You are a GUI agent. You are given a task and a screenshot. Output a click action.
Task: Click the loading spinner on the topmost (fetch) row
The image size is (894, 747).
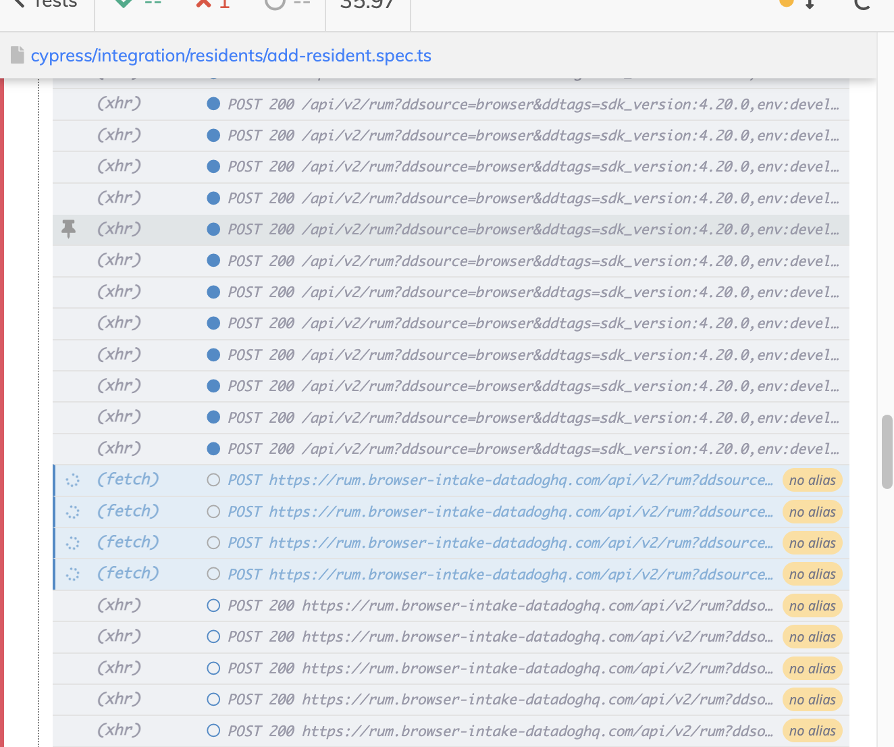(x=72, y=480)
